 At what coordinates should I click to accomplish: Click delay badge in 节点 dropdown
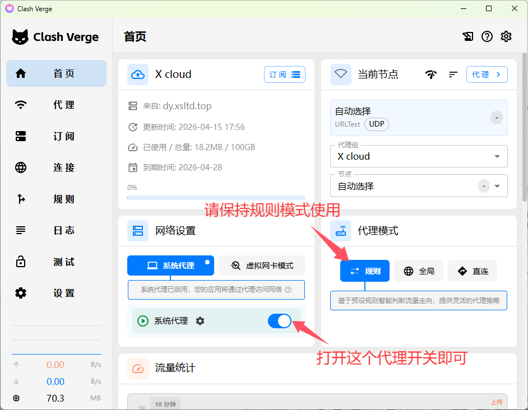click(x=484, y=186)
